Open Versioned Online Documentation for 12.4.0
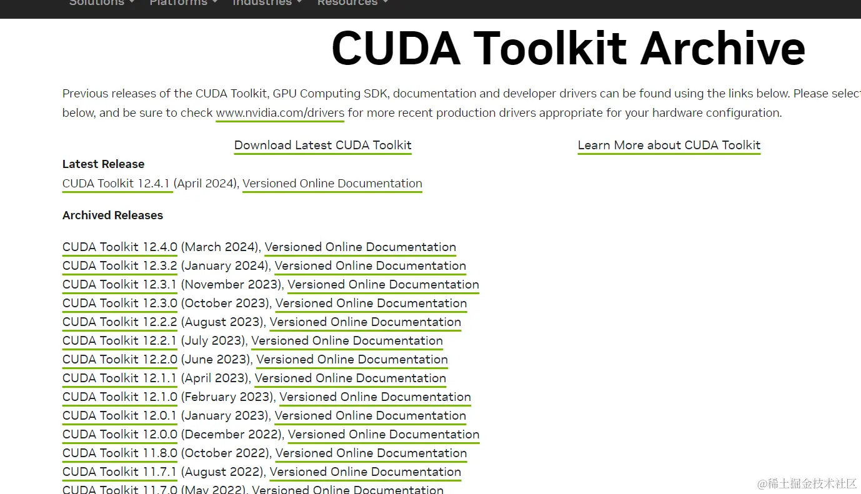 click(361, 247)
